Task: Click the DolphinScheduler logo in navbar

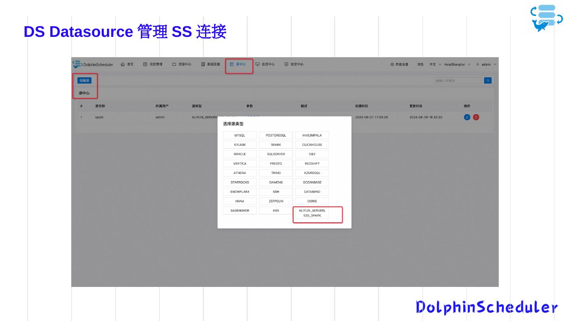Action: click(93, 64)
